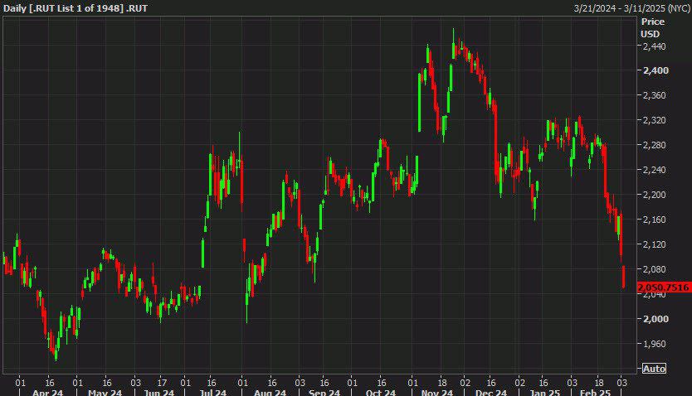Click the 2,120 price axis label

(655, 244)
